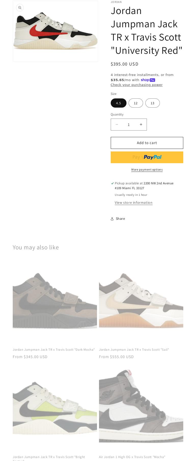Open main University Red shoe image
196x461 pixels.
55,31
